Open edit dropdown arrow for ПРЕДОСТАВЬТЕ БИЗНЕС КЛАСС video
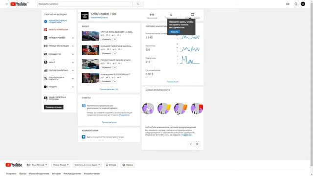This screenshot has height=176, width=313. (115, 67)
